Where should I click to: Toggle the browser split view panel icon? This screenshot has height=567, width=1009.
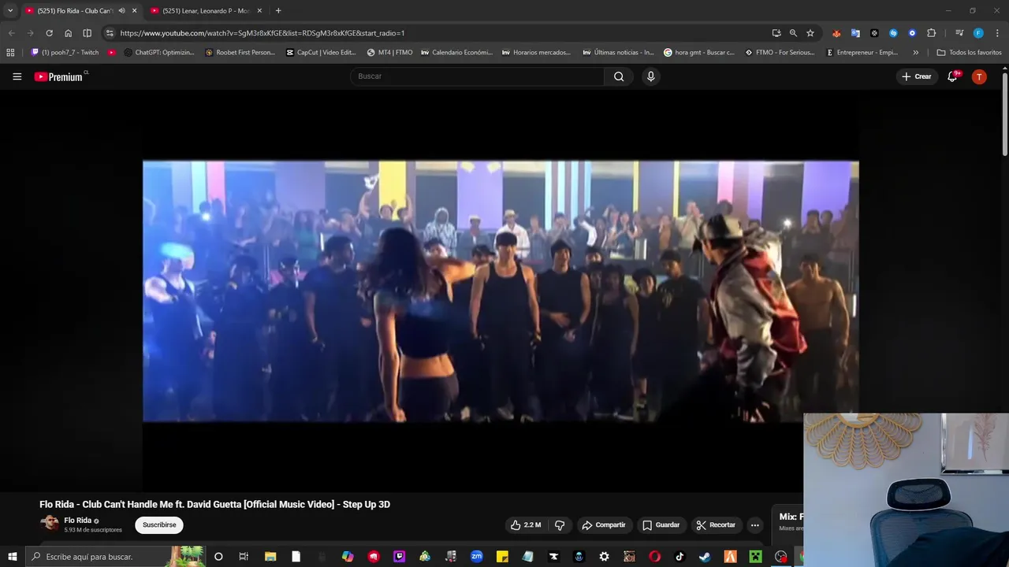pos(87,33)
